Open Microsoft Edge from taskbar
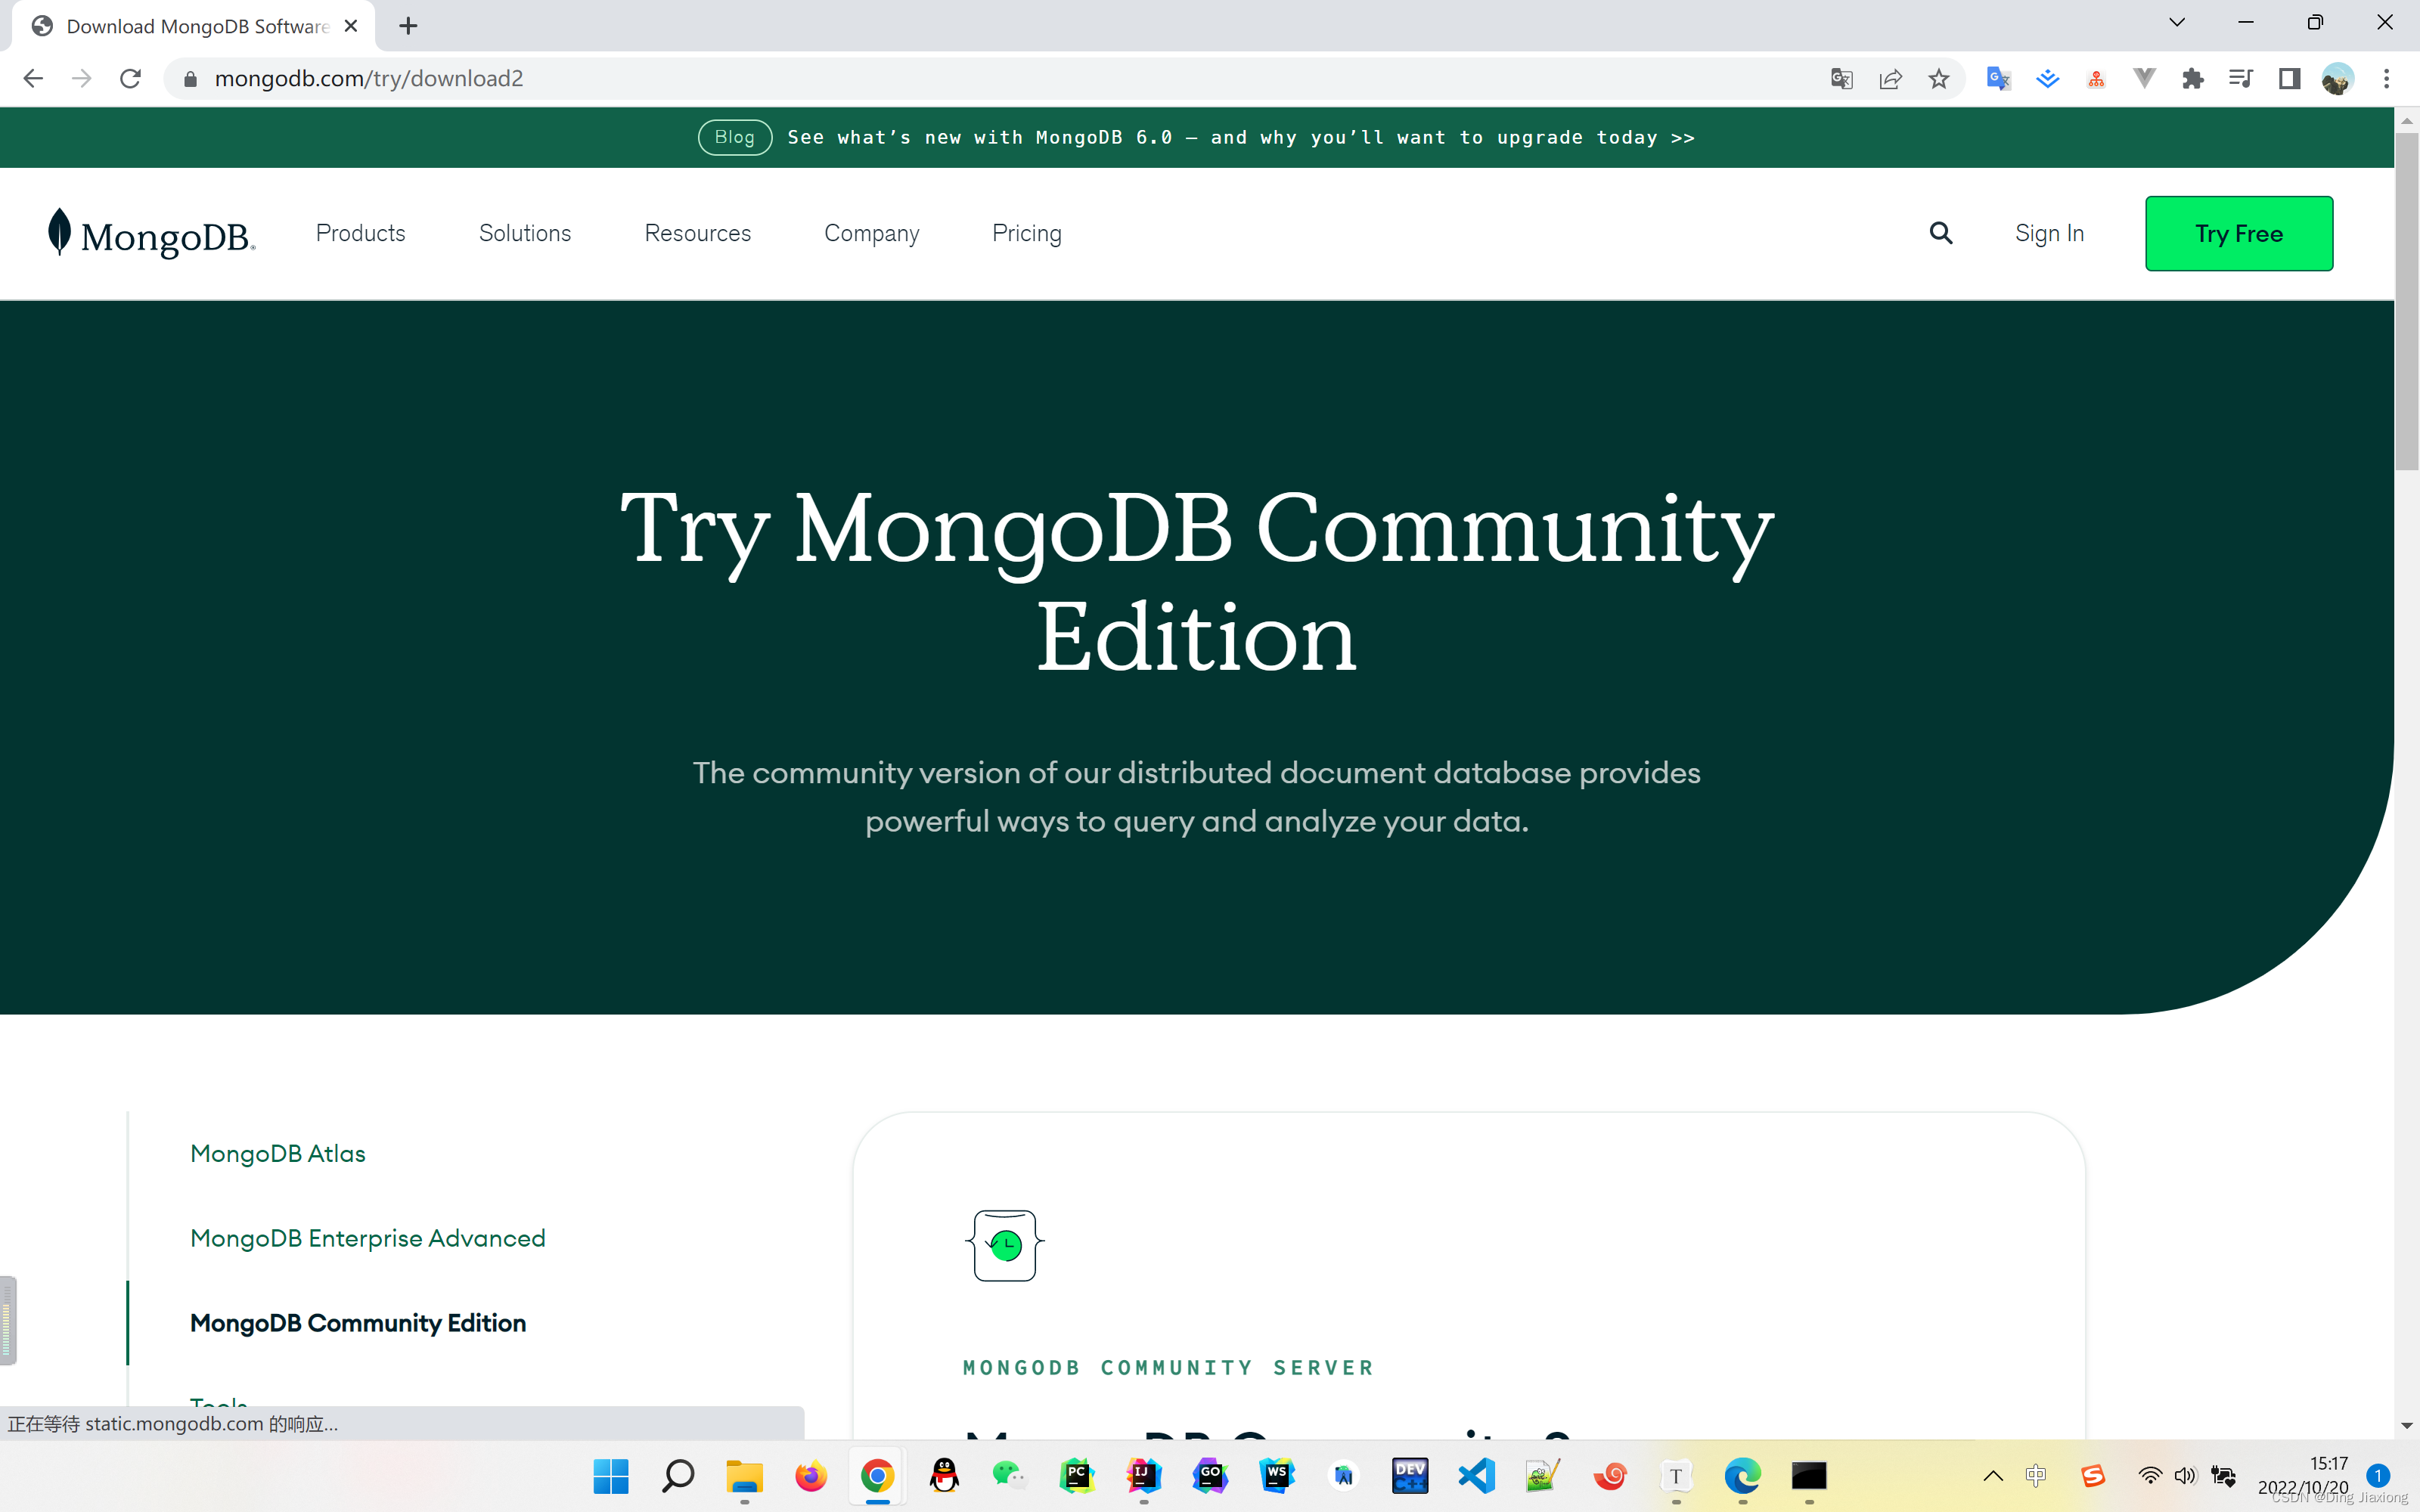This screenshot has height=1512, width=2420. (x=1742, y=1475)
